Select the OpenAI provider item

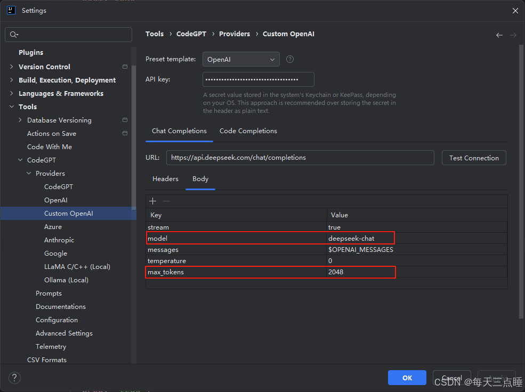56,200
